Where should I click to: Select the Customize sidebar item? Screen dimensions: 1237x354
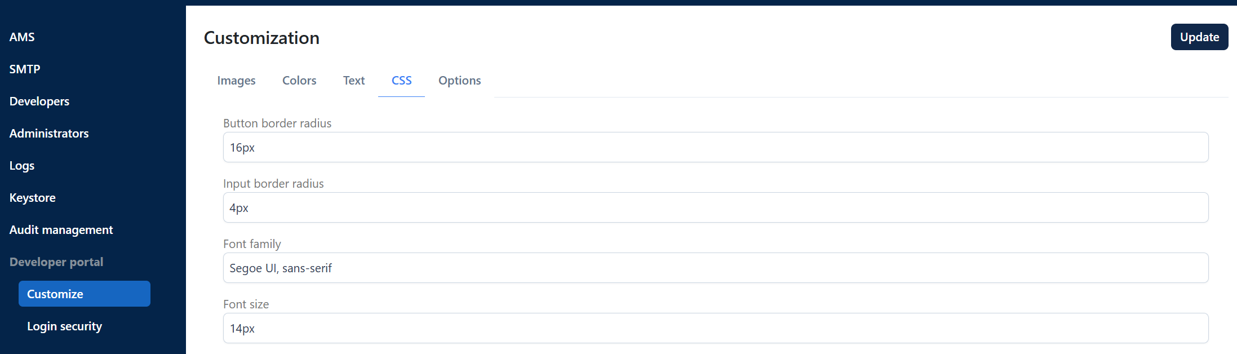tap(85, 294)
